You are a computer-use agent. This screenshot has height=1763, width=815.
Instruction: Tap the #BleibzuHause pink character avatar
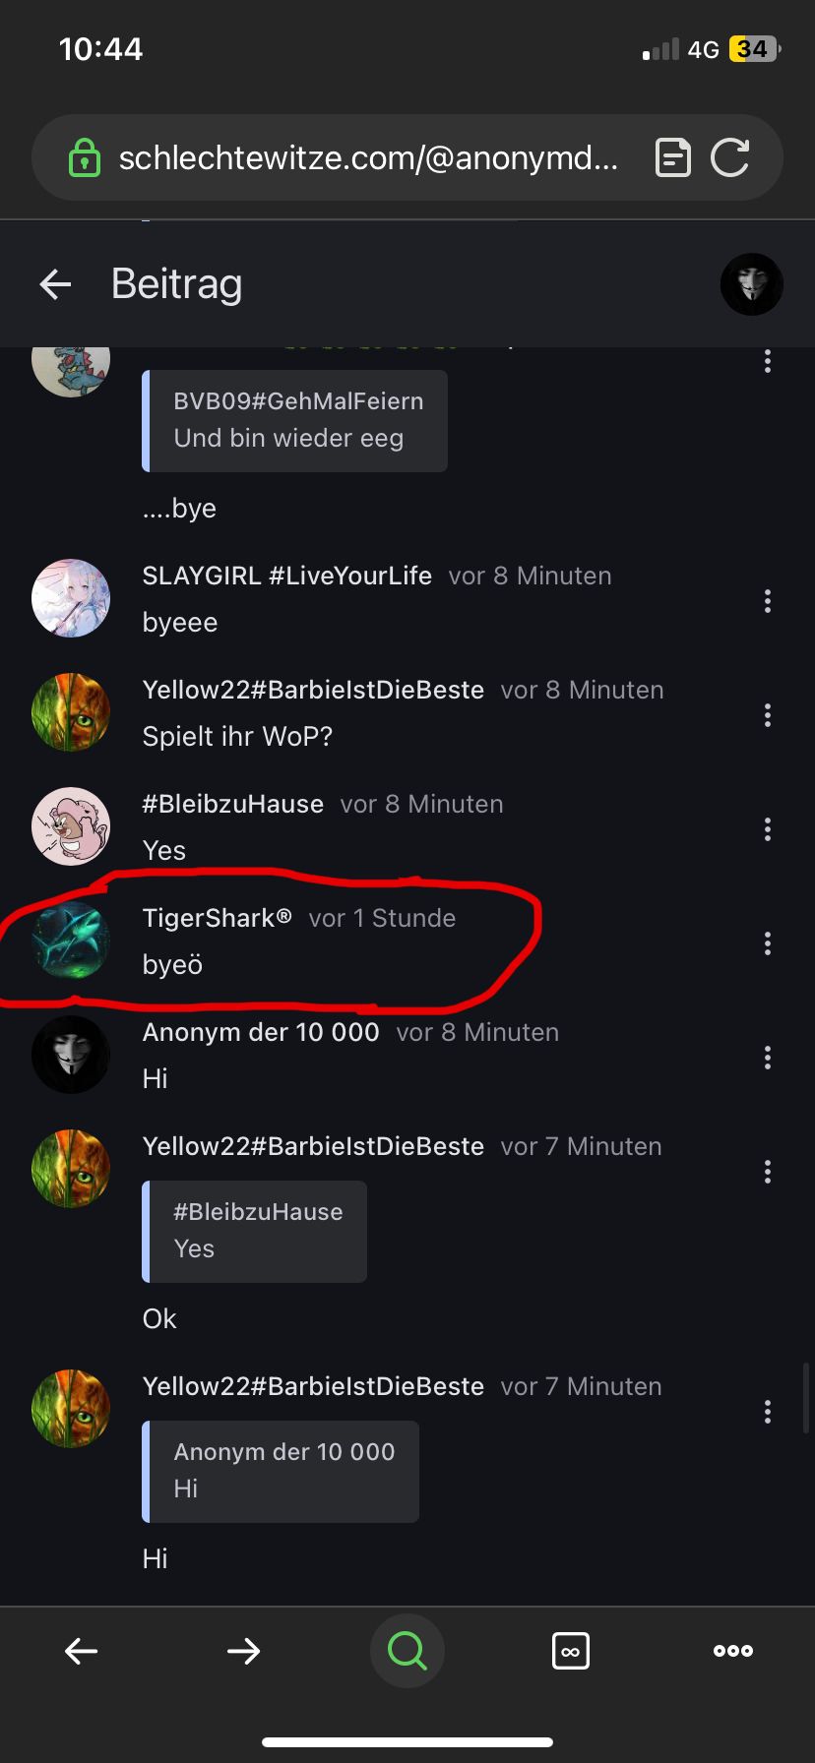[71, 826]
